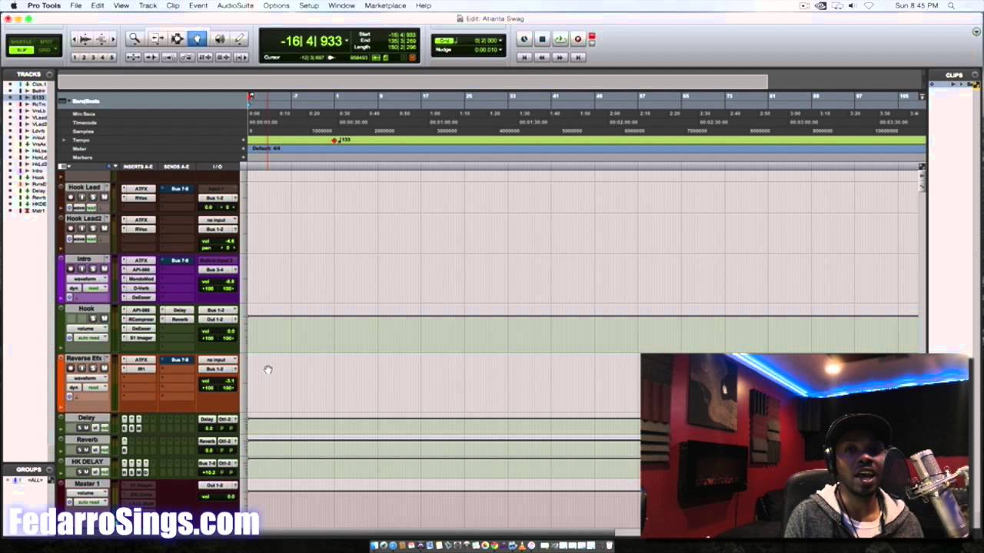This screenshot has width=984, height=553.
Task: Mute the Hook Lead track
Action: coord(104,197)
